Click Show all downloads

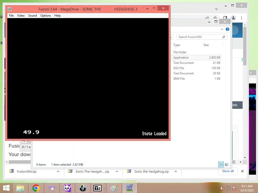click(228, 171)
